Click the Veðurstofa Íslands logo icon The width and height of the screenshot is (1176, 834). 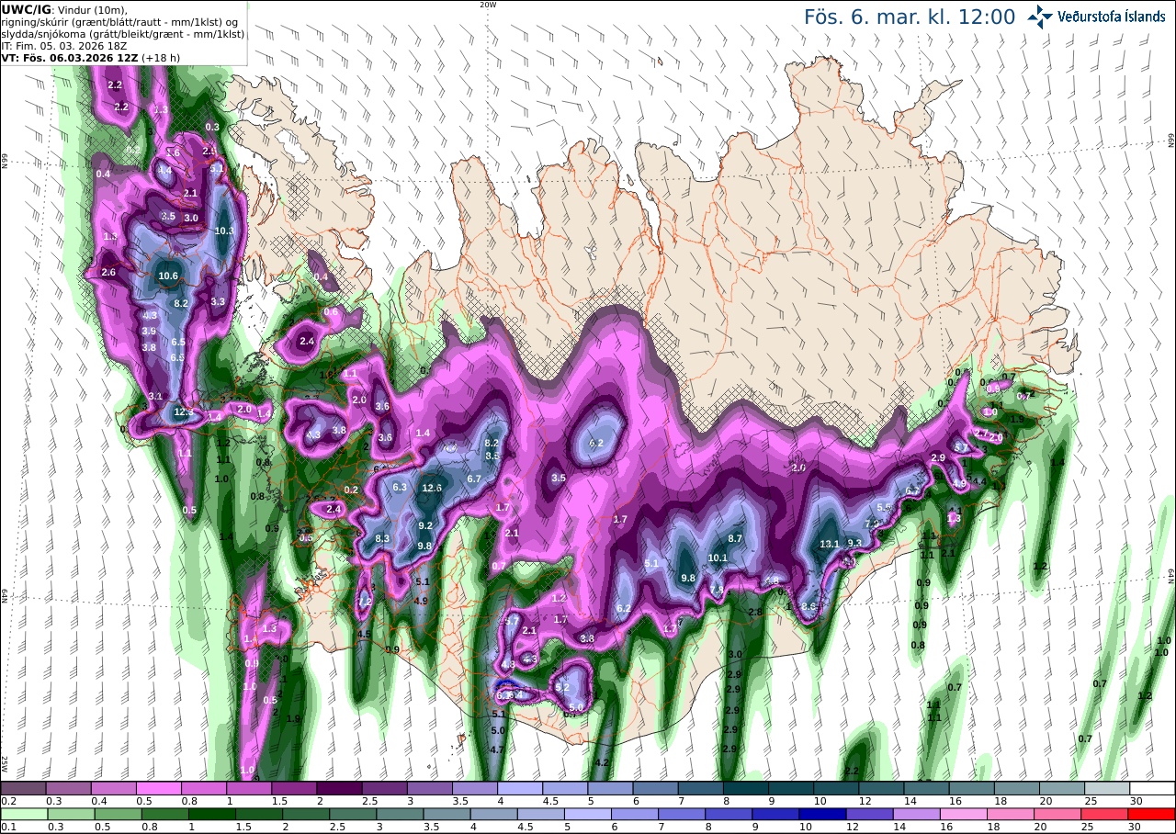pyautogui.click(x=1040, y=17)
